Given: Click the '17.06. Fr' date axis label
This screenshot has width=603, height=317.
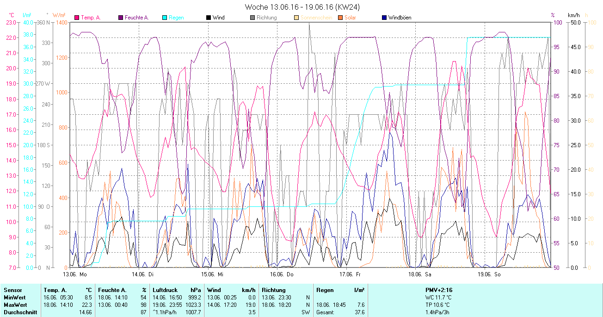Looking at the screenshot, I should [x=350, y=274].
